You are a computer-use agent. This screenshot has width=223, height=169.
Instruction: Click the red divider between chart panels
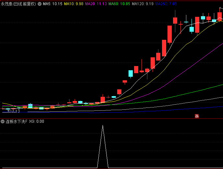coord(111,118)
